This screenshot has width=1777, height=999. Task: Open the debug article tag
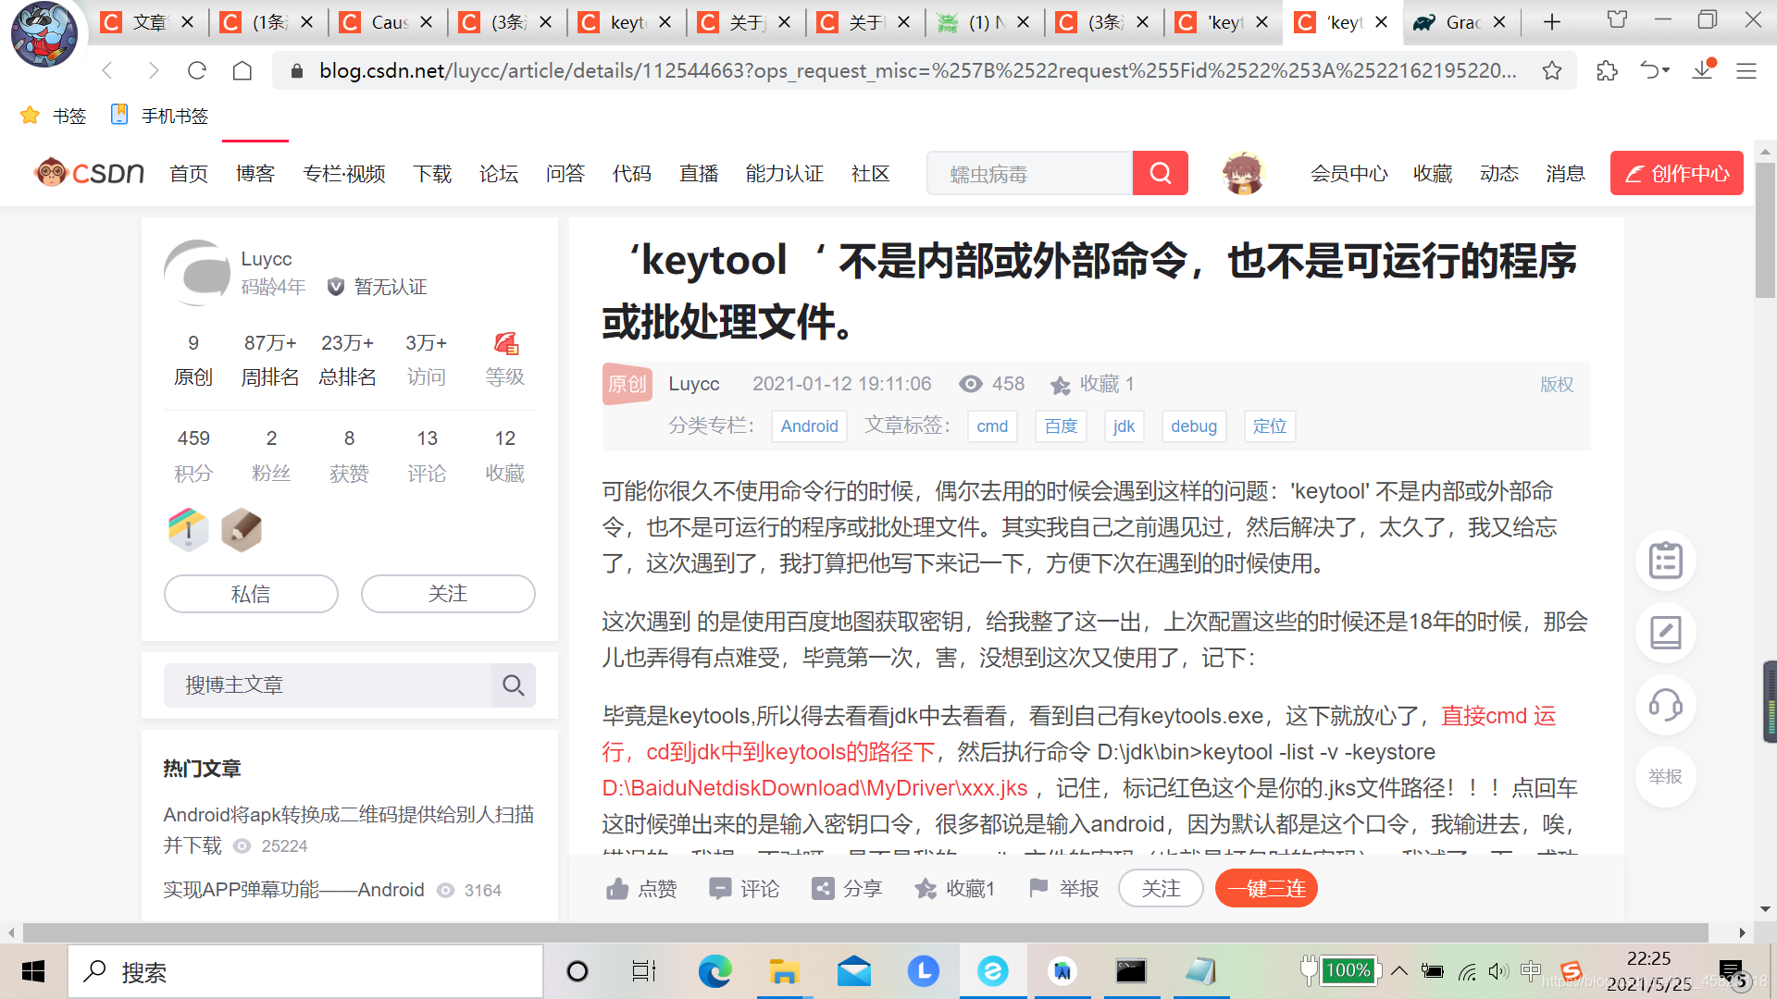(x=1194, y=426)
